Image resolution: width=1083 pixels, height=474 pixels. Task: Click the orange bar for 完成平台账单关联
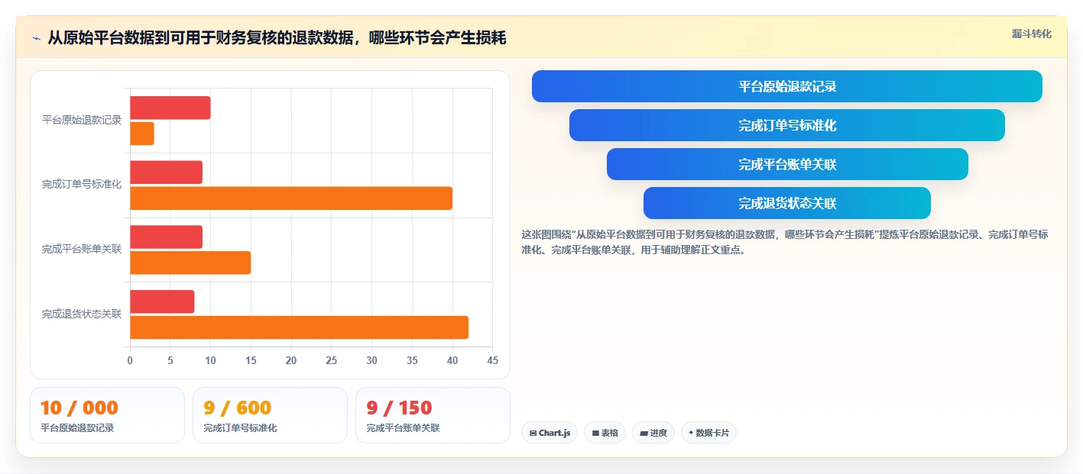190,263
